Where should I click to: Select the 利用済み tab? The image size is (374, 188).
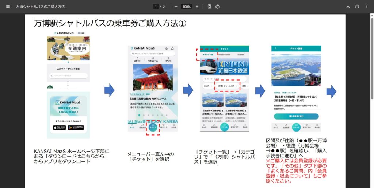tap(241, 55)
